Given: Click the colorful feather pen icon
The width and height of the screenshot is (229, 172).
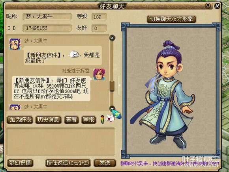Looking at the screenshot, I should [x=103, y=119].
